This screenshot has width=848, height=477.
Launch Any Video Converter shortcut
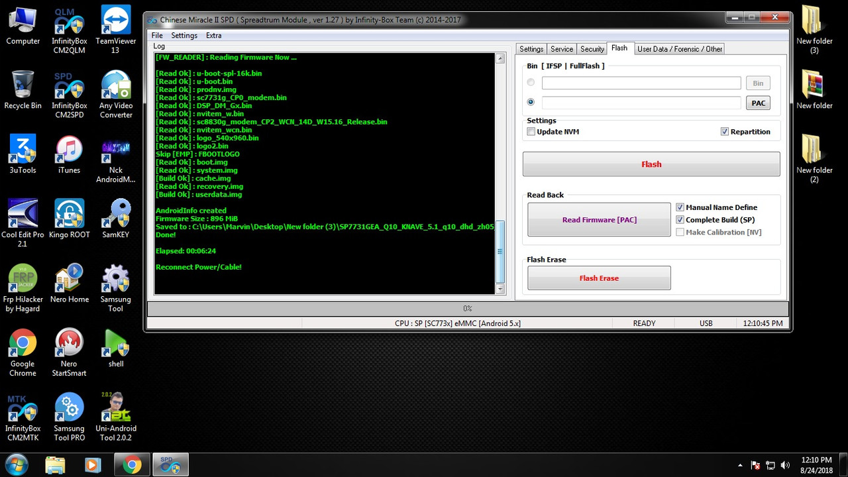pos(116,95)
